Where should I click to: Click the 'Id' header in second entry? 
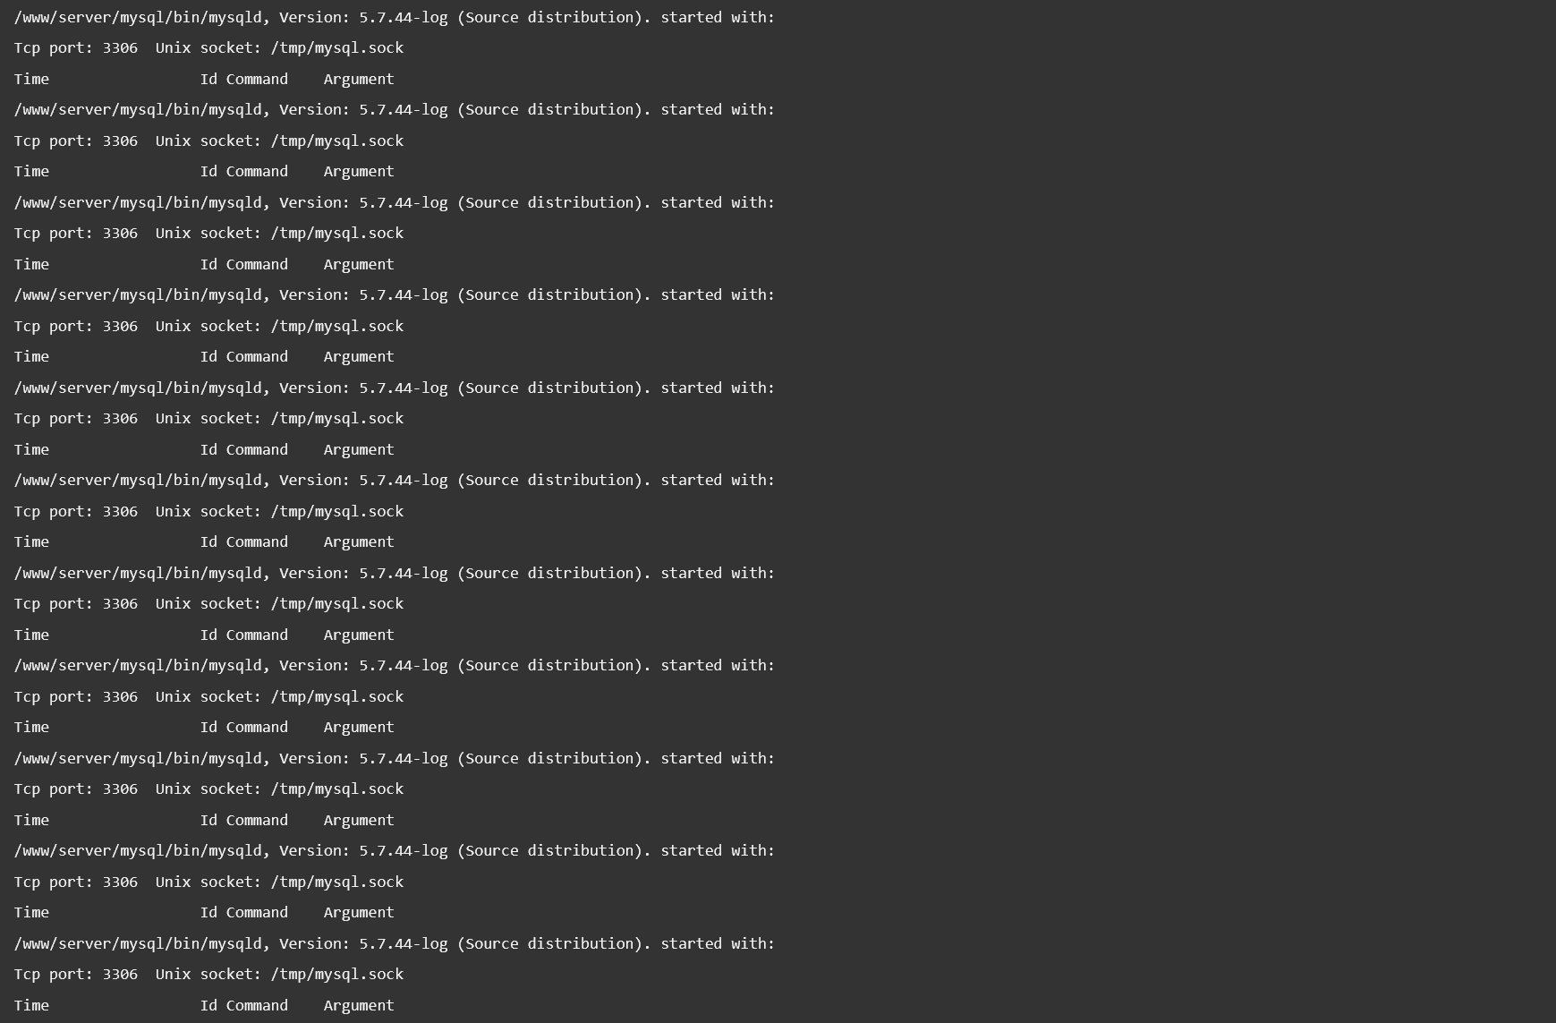[208, 172]
